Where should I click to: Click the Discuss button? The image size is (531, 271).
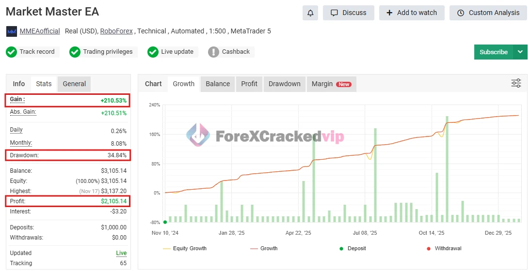[x=348, y=13]
